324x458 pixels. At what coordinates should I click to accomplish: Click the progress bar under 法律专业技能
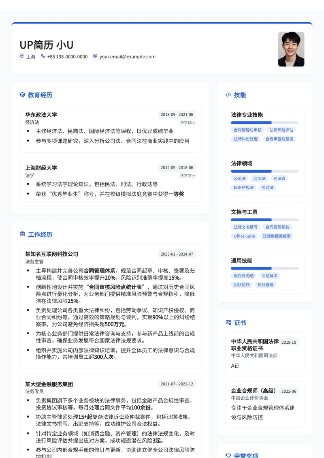(264, 122)
